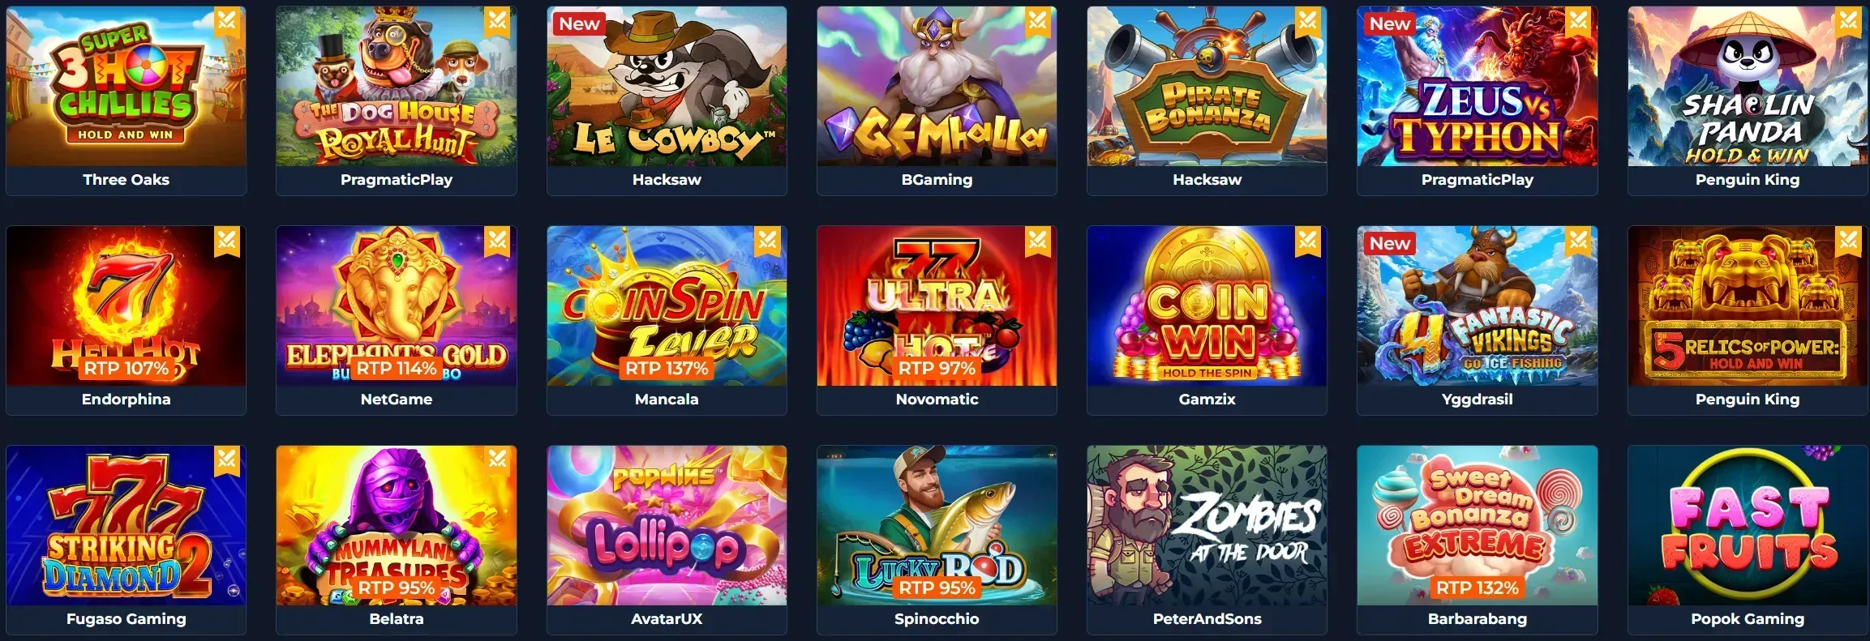This screenshot has height=641, width=1870.
Task: Click the swords badge on Mummyland Treasures
Action: click(497, 461)
